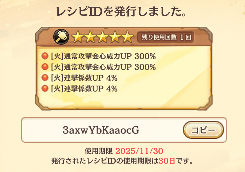Viewport: 245px width, 172px height.
Task: Click the red 30日 text in note
Action: tap(167, 161)
